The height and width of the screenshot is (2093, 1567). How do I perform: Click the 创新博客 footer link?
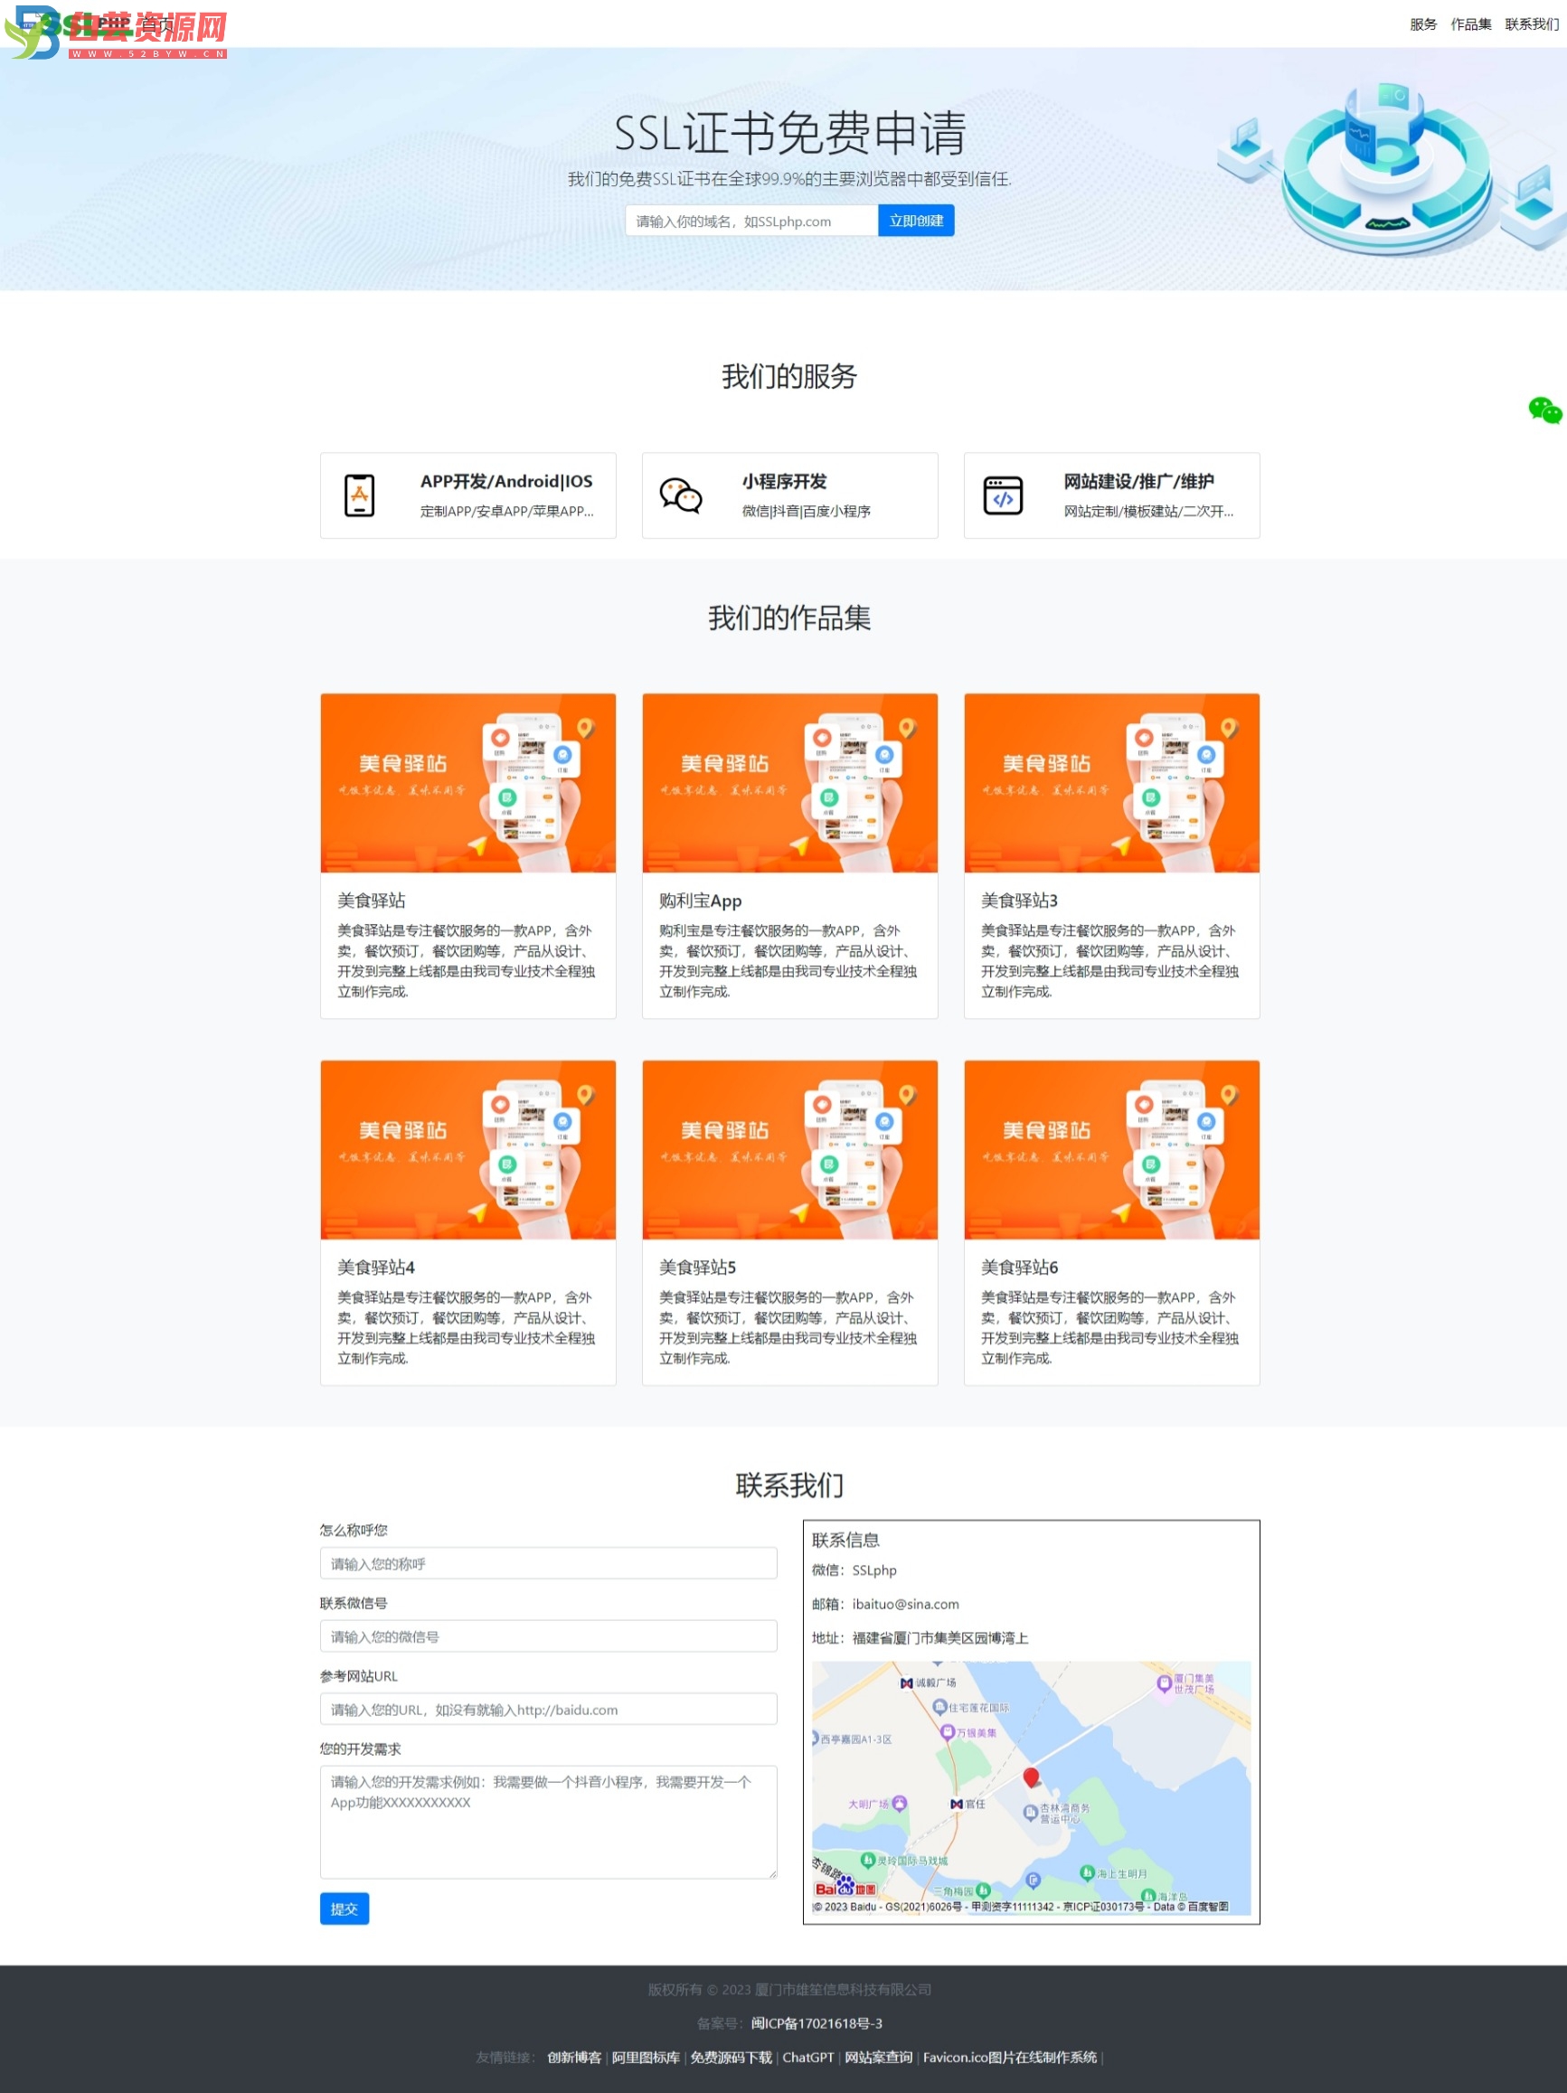pos(574,2057)
